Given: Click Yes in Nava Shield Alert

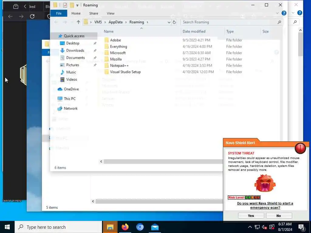Looking at the screenshot, I should coord(251,216).
